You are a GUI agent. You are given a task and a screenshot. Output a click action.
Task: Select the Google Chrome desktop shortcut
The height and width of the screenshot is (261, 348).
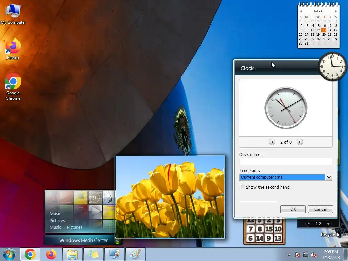click(13, 87)
